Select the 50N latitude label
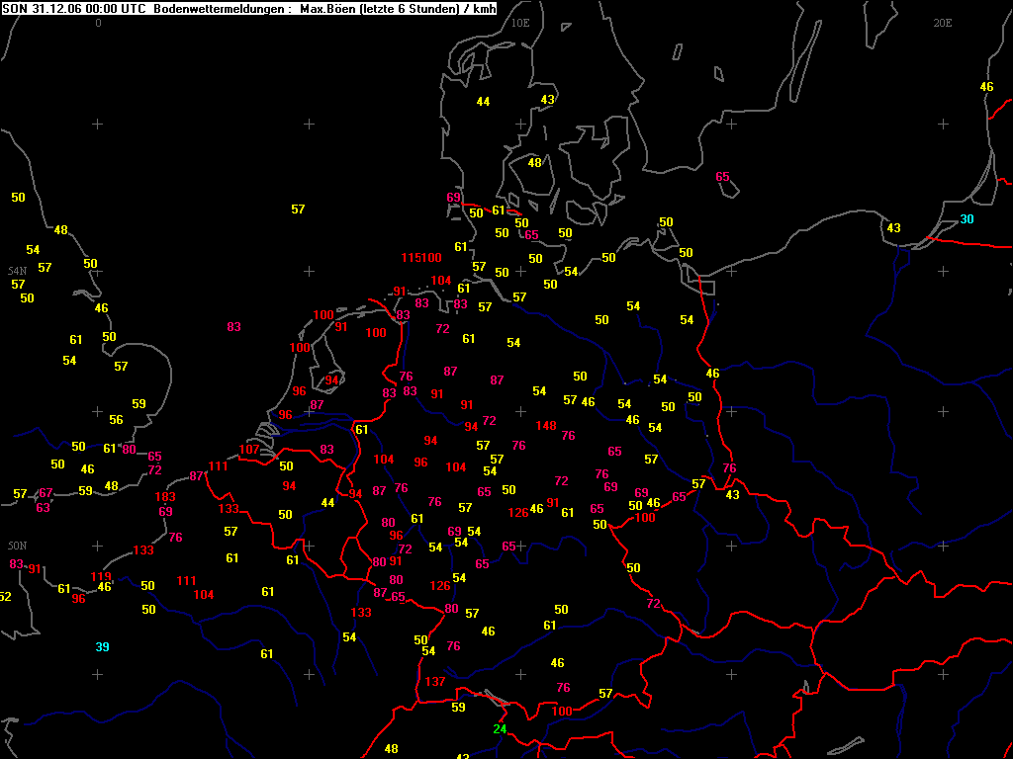Screen dimensions: 1013x759 (x=18, y=546)
